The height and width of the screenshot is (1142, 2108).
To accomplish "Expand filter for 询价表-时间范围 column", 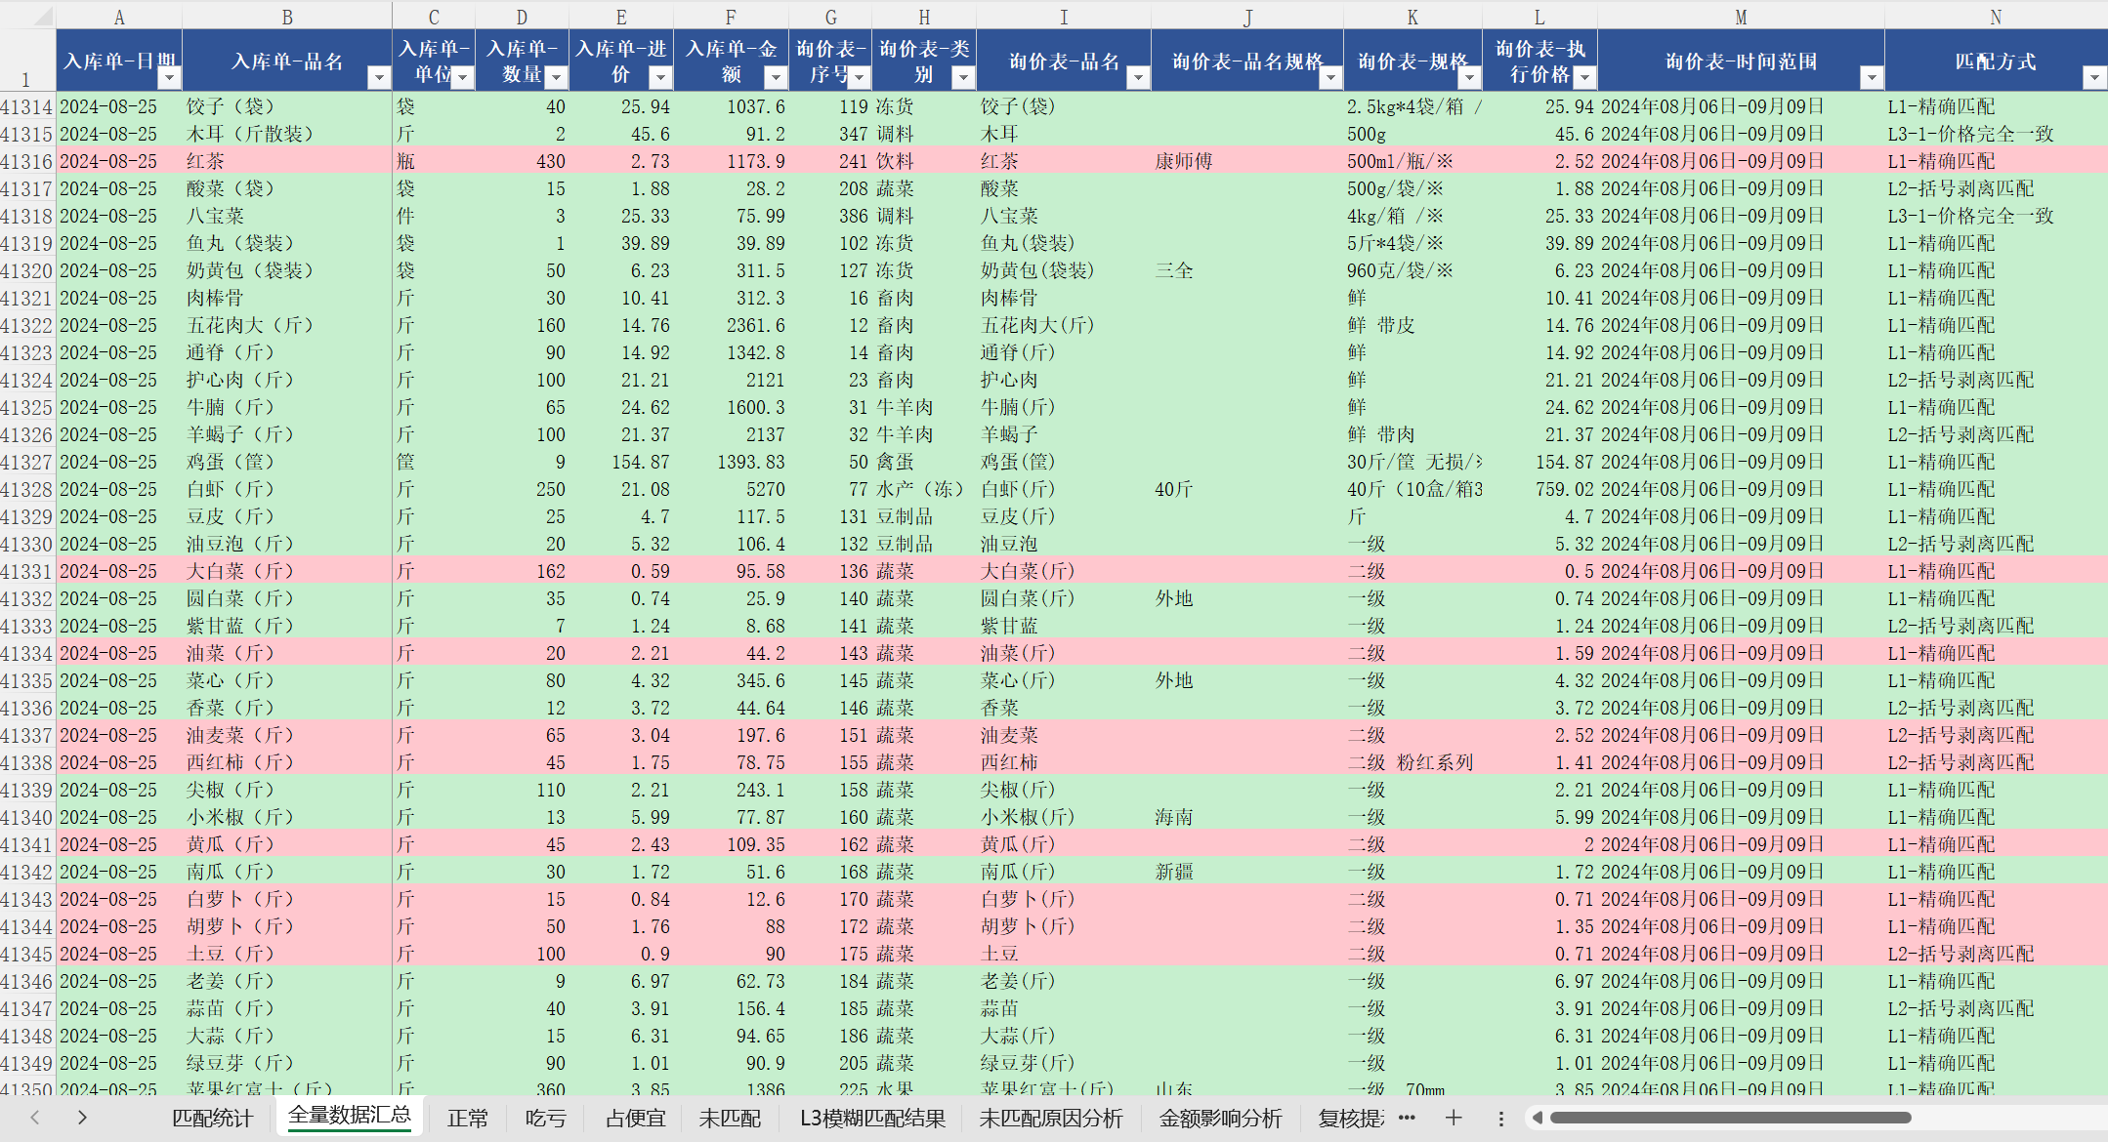I will tap(1871, 77).
